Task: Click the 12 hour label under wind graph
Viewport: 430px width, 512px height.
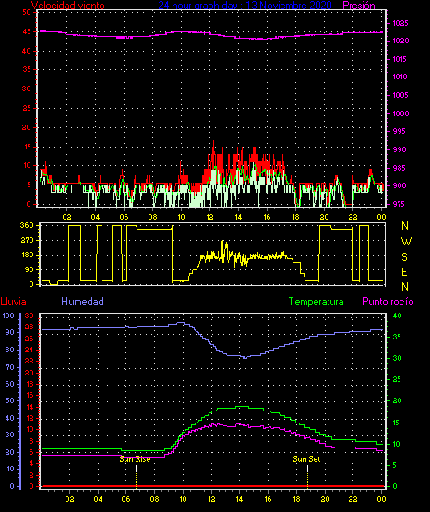Action: (209, 217)
